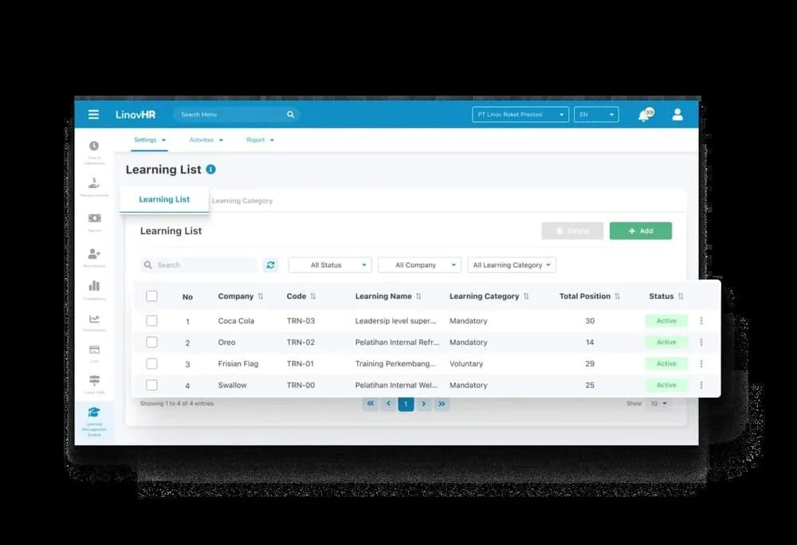Image resolution: width=797 pixels, height=545 pixels.
Task: Select the Reimbursement sidebar icon
Action: coord(94,184)
